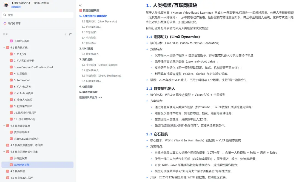
Task: Click the 1.1 逐际动力 section heading
Action: click(173, 37)
